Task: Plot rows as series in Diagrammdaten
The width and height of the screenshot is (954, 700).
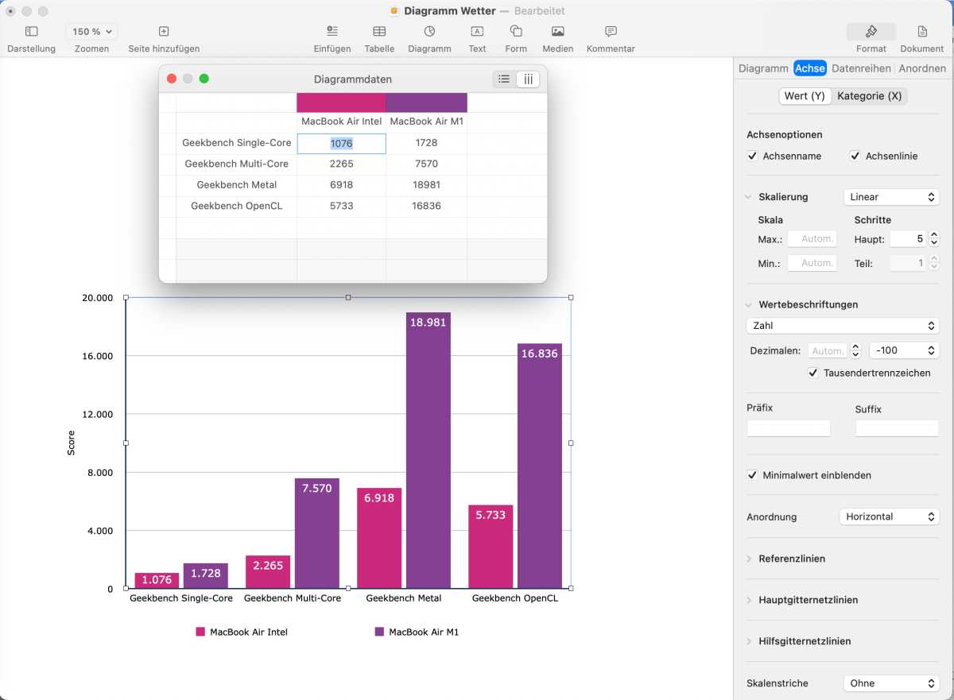Action: 504,79
